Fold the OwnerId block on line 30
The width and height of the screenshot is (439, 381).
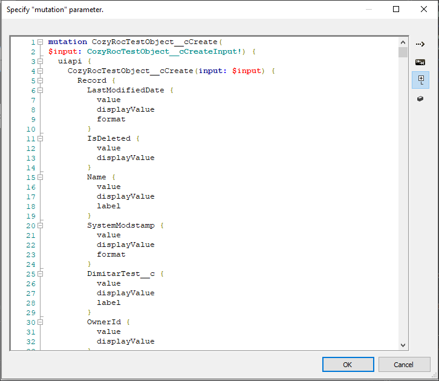click(40, 322)
